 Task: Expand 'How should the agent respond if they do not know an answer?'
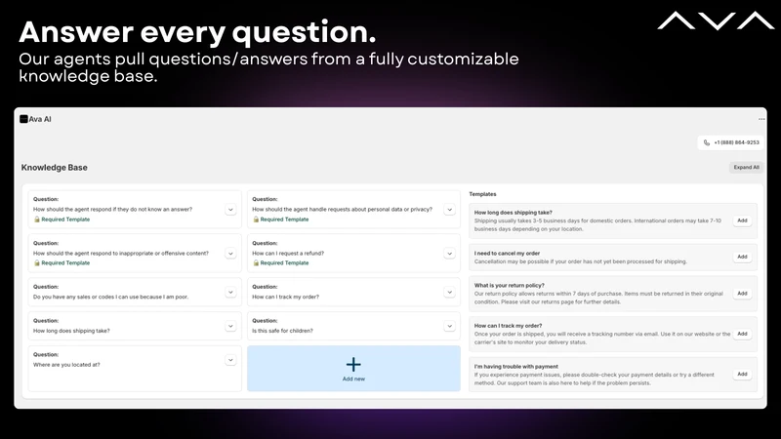[x=230, y=210]
